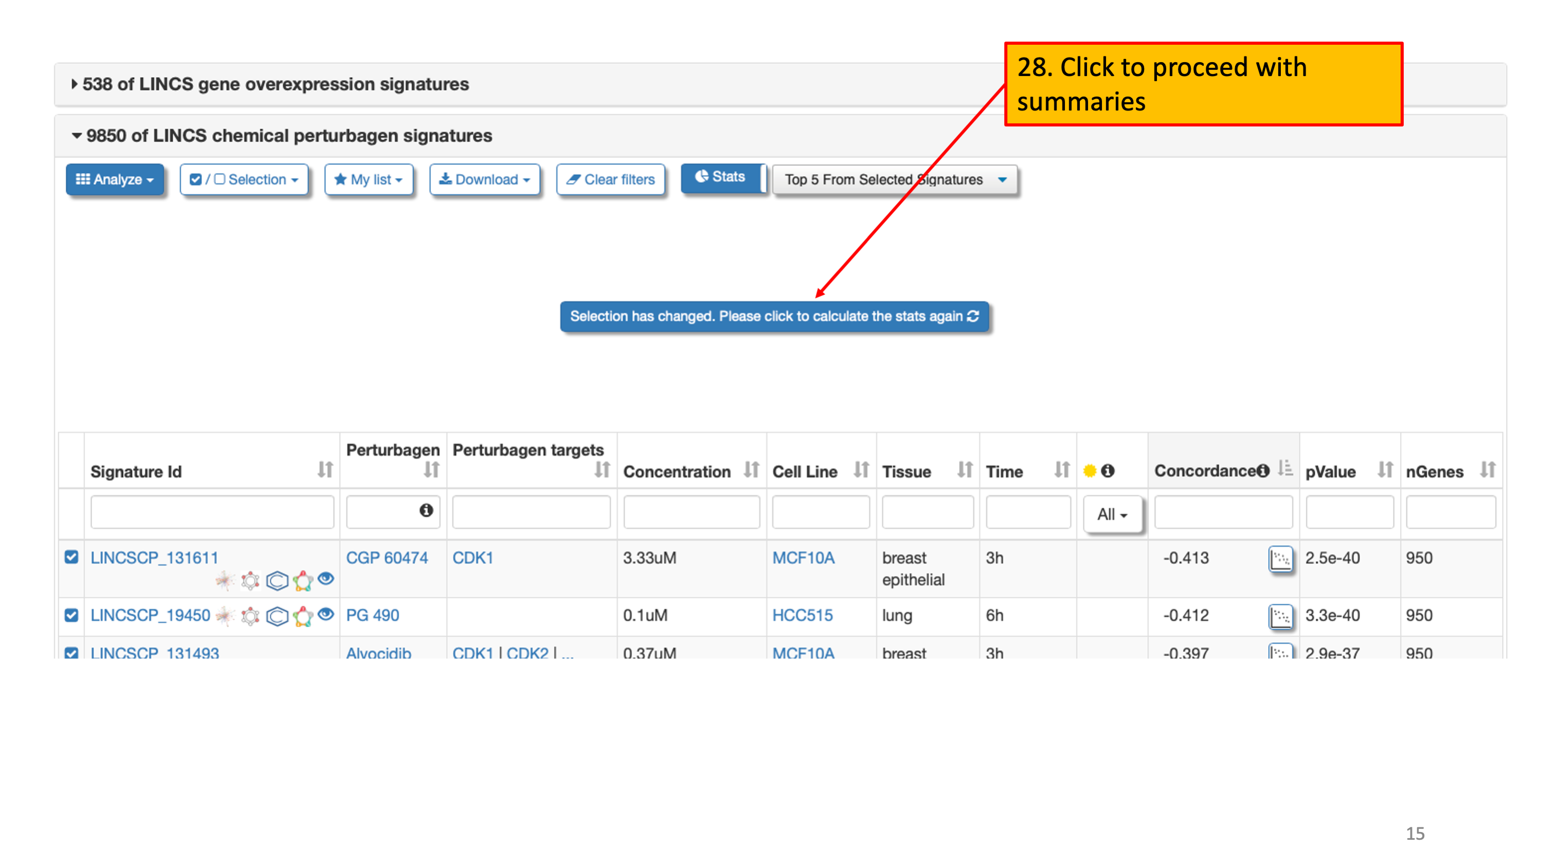Click the info icon in the Perturbagen filter

coord(426,510)
